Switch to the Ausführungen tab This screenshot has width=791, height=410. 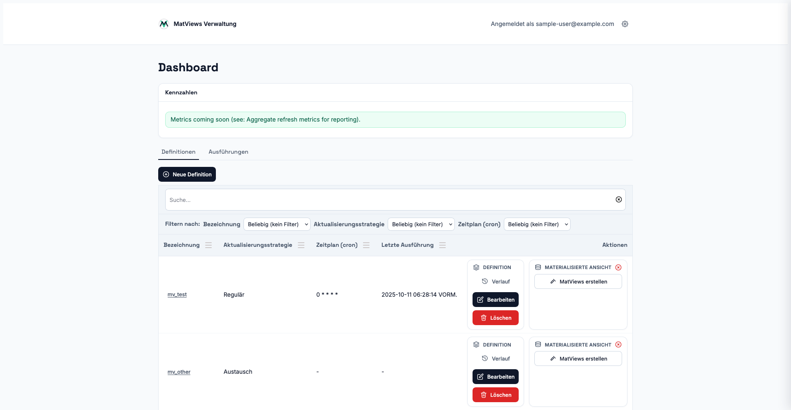point(228,152)
